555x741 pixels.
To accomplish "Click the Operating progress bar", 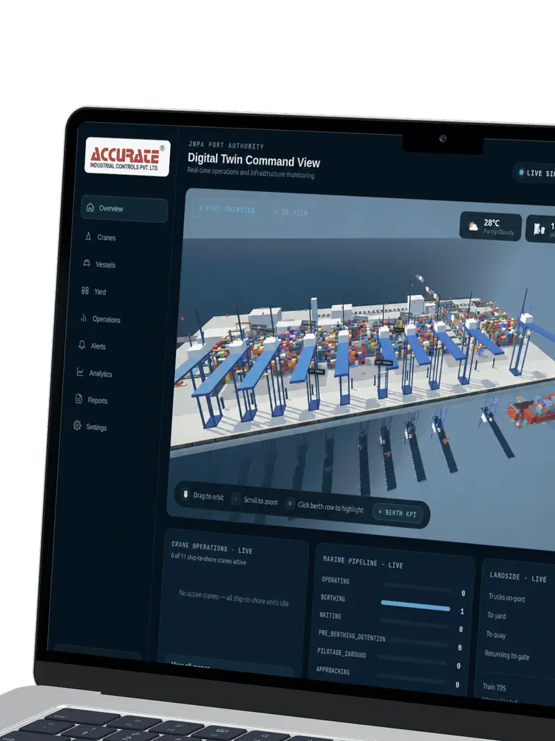I will coord(417,588).
